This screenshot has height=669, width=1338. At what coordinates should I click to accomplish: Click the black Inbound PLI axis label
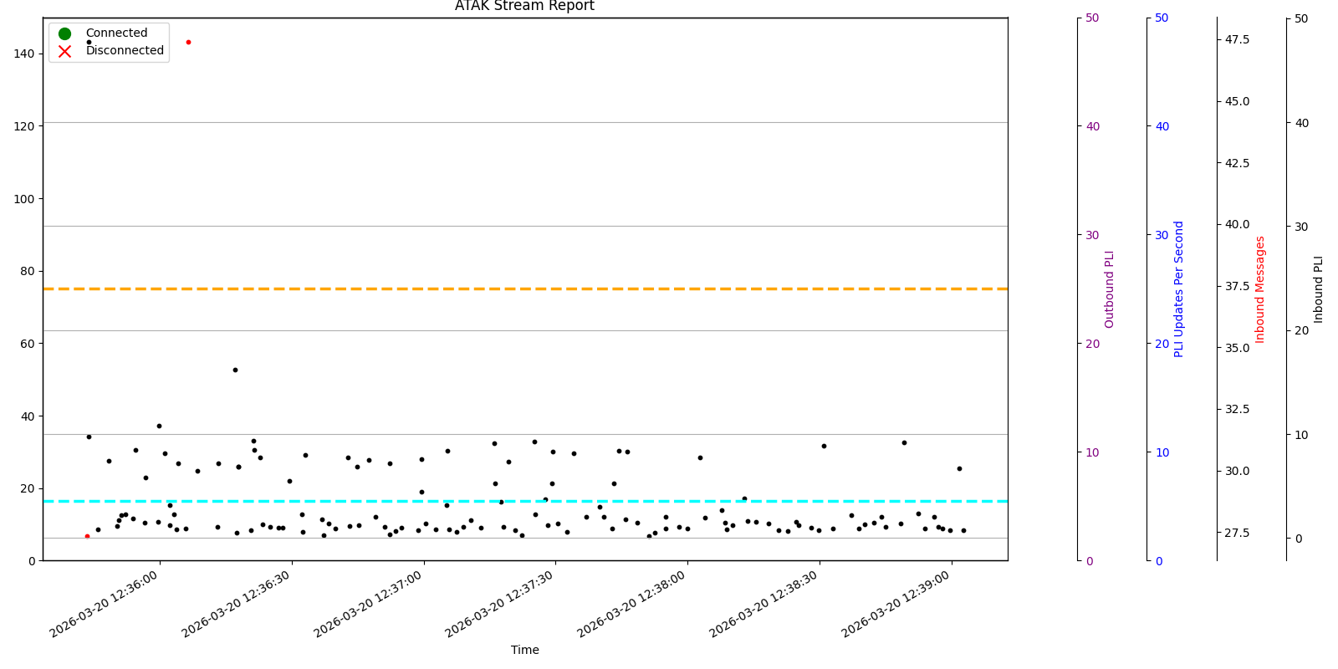(1319, 289)
